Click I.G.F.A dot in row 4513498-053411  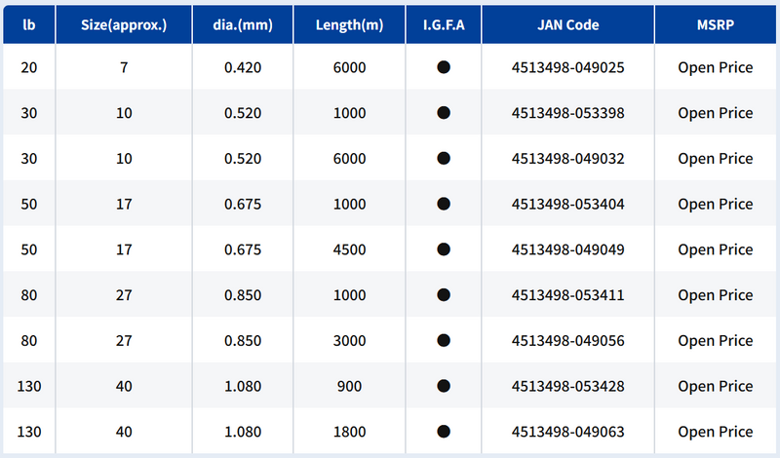tap(444, 295)
